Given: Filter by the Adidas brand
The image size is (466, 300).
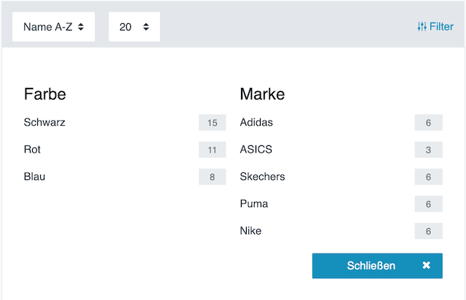Looking at the screenshot, I should click(x=256, y=122).
